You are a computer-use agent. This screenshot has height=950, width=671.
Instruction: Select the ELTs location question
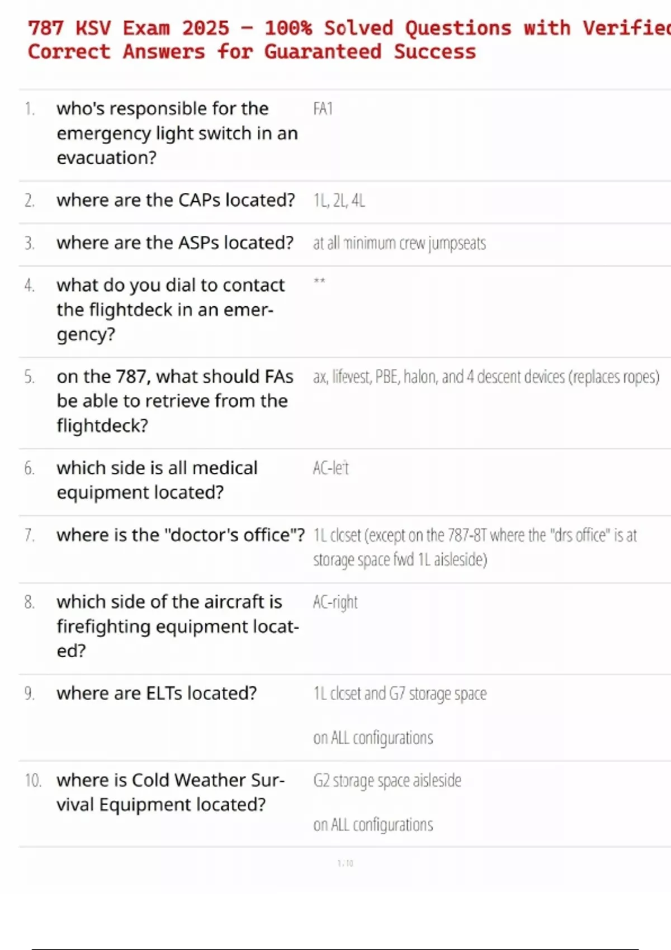pyautogui.click(x=157, y=693)
